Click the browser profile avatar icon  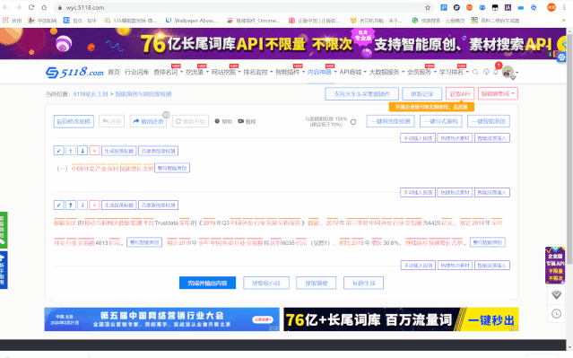click(551, 7)
